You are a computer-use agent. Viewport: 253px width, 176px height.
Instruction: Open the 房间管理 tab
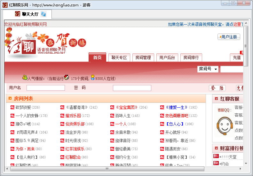[x=143, y=57]
